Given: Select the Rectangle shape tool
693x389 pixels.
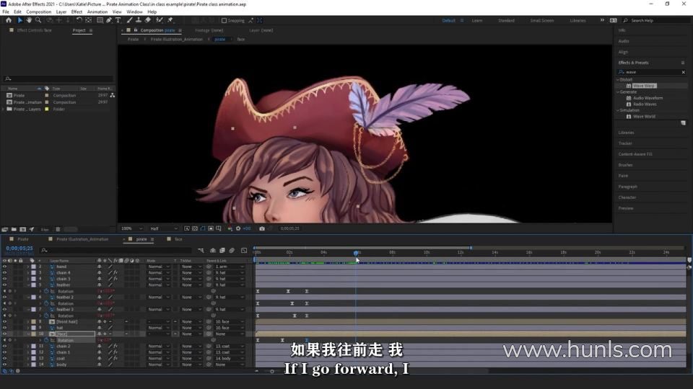Looking at the screenshot, I should (x=100, y=20).
